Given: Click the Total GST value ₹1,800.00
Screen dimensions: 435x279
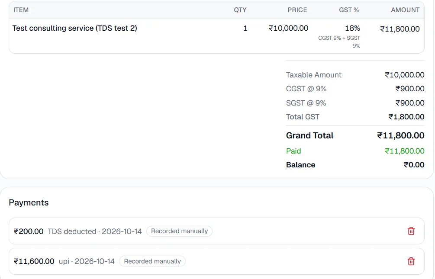Looking at the screenshot, I should click(406, 117).
